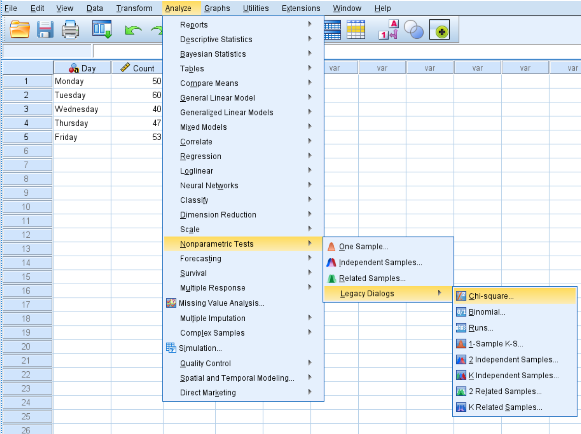This screenshot has height=434, width=581.
Task: Click the Day variable nominal icon
Action: tap(73, 68)
